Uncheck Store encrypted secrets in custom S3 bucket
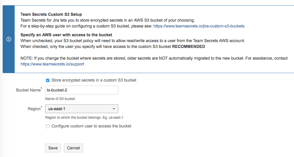This screenshot has height=157, width=294. tap(48, 80)
